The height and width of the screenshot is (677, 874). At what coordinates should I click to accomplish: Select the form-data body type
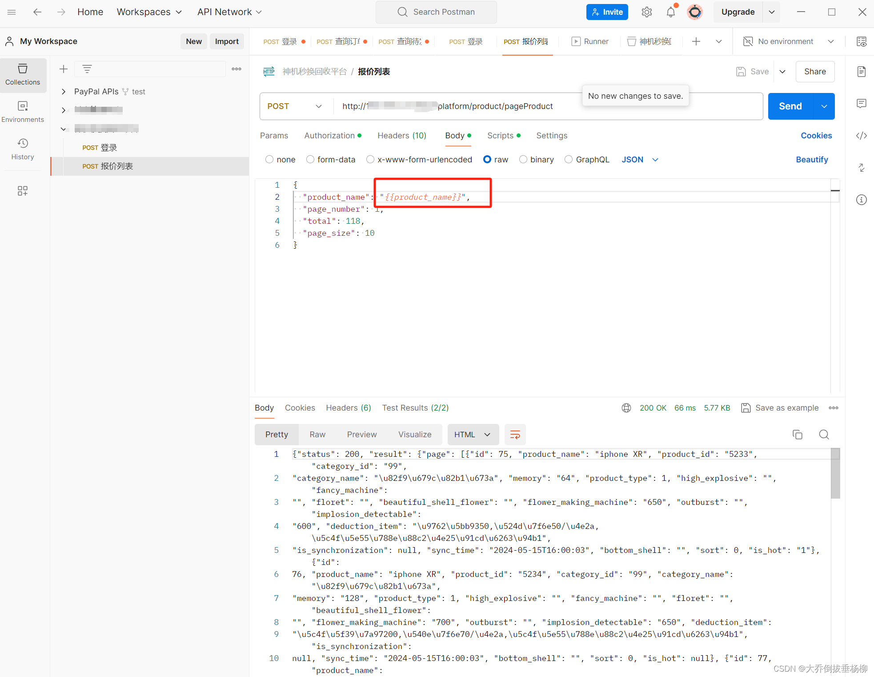[310, 159]
